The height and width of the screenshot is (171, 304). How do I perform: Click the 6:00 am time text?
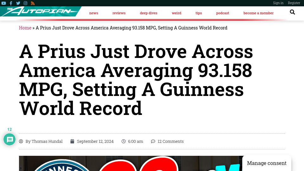tap(136, 141)
